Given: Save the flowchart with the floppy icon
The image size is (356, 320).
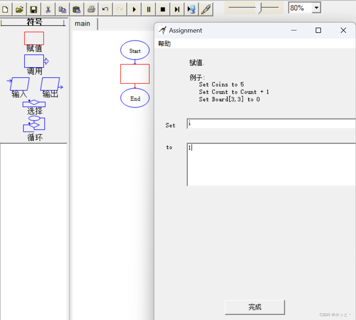Looking at the screenshot, I should 34,9.
